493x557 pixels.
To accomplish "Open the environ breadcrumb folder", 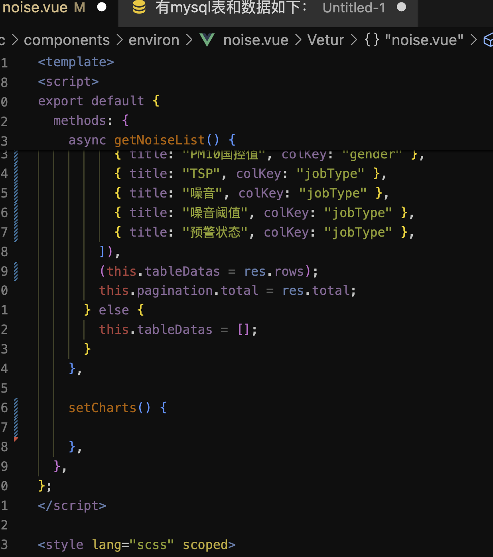I will pyautogui.click(x=154, y=40).
